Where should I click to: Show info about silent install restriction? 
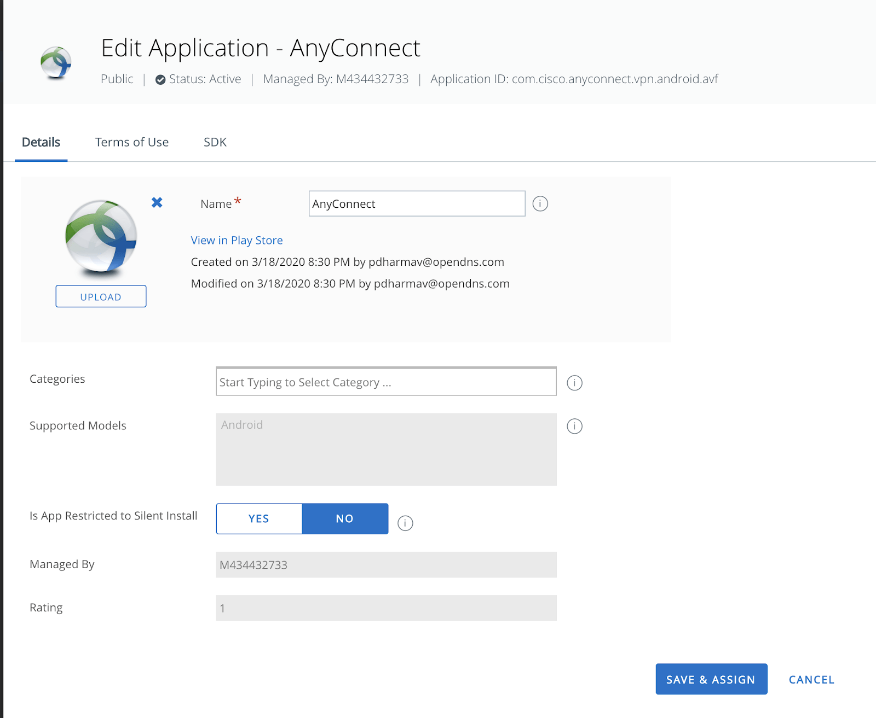click(405, 523)
